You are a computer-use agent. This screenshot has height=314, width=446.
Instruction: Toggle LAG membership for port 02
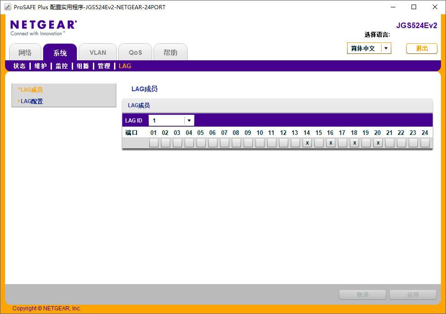click(x=166, y=143)
